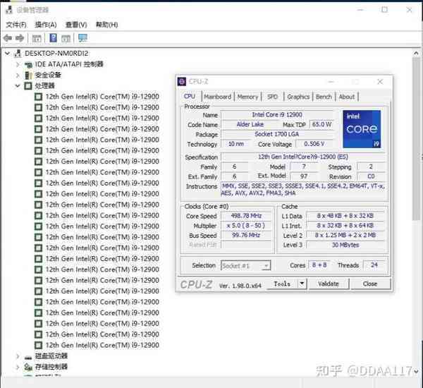Viewport: 423px width, 388px height.
Task: Click the monitor scan-hardware toolbar icon
Action: pos(82,38)
